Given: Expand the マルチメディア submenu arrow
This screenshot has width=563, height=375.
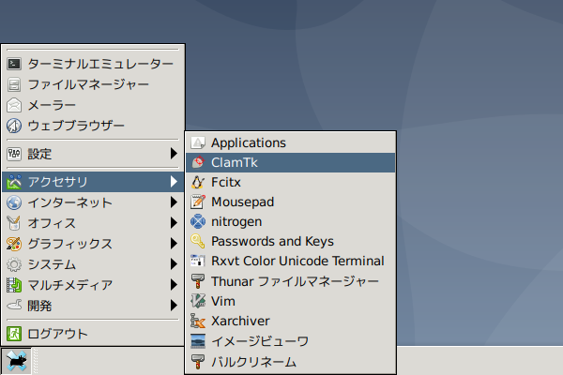Looking at the screenshot, I should point(174,285).
